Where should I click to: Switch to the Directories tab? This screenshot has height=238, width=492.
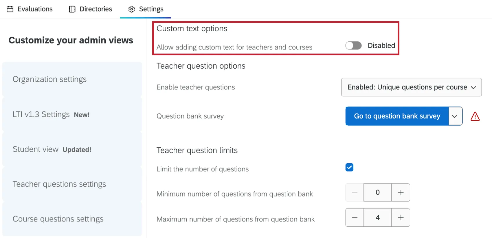pos(96,9)
